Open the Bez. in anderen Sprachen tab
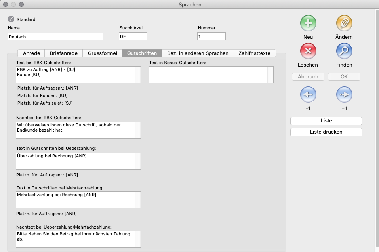 coord(198,53)
